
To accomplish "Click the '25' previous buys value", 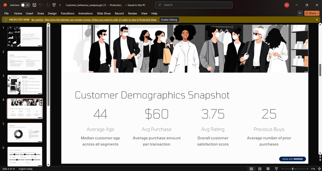I will (x=269, y=114).
